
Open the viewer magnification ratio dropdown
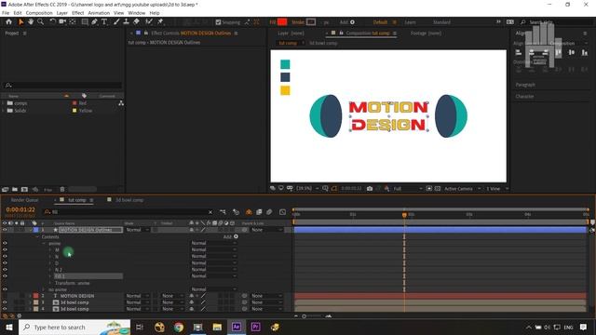click(307, 188)
